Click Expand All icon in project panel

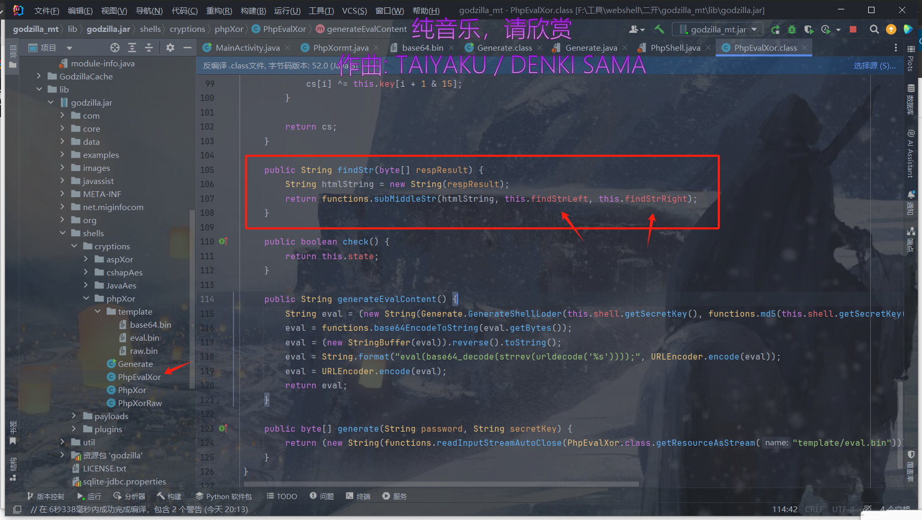coord(132,48)
